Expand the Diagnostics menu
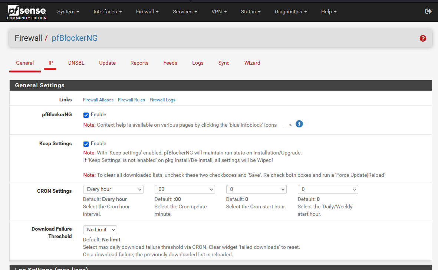This screenshot has width=438, height=270. (x=290, y=12)
